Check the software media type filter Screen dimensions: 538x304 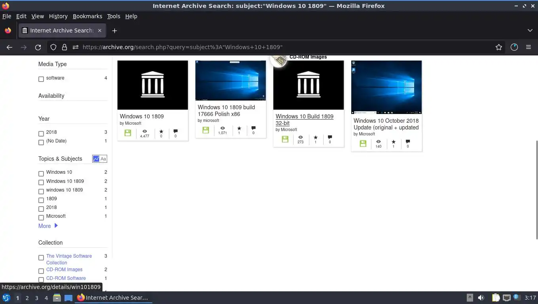pos(41,79)
